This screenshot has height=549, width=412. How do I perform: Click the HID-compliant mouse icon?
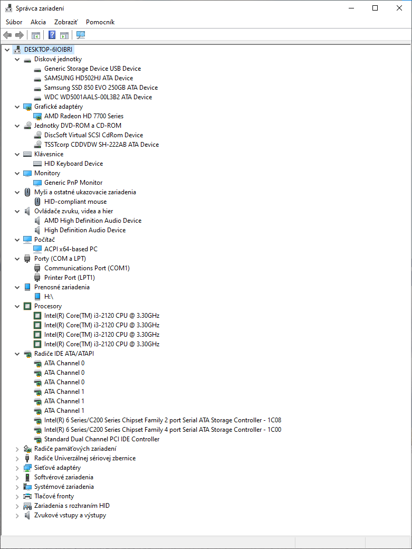[37, 202]
